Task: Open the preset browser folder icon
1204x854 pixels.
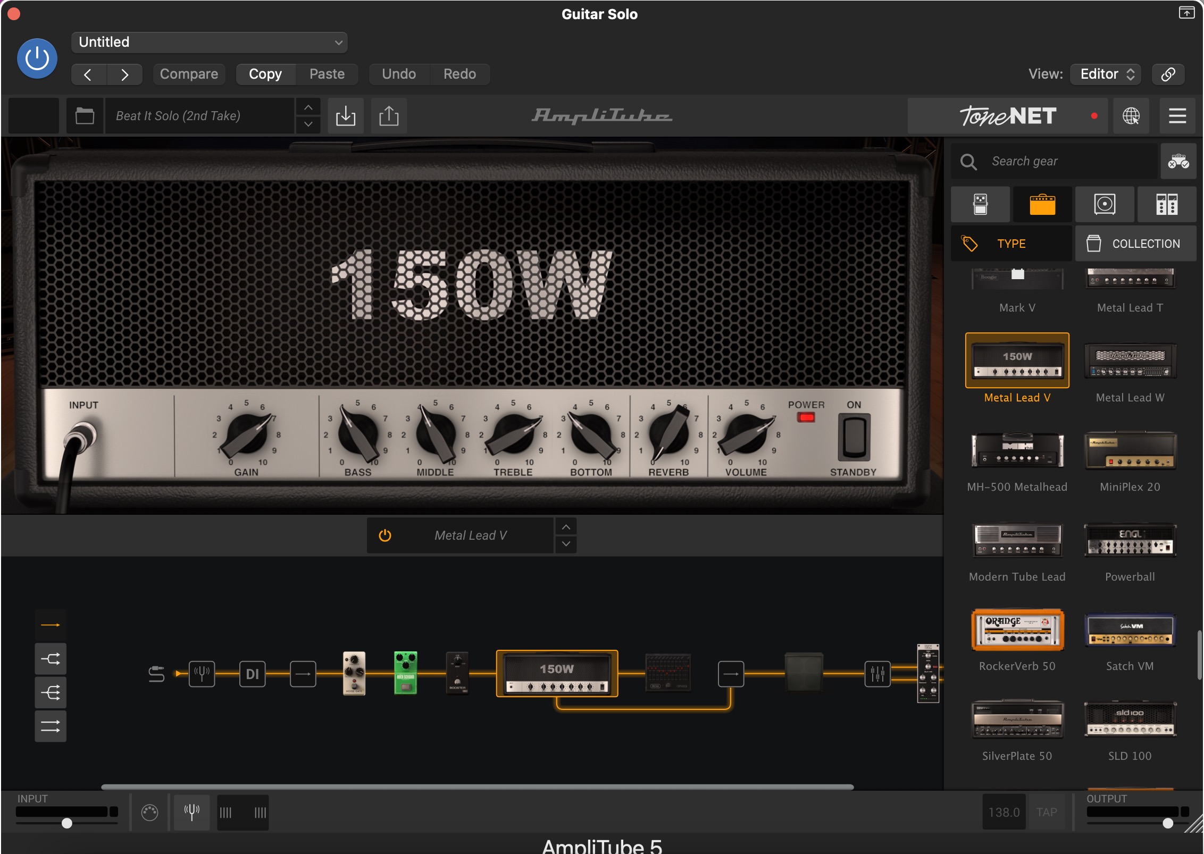Action: 85,115
